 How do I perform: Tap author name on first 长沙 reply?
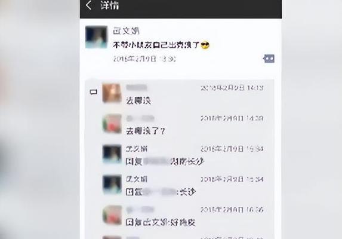137,149
